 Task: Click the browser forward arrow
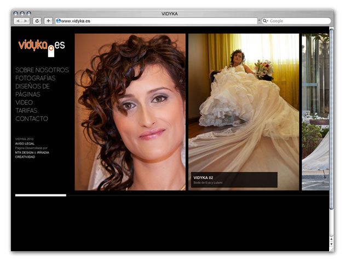pos(26,21)
